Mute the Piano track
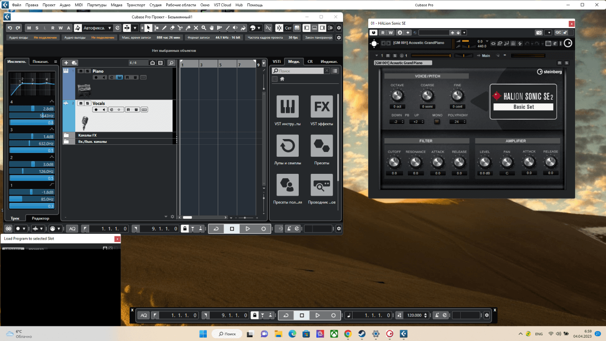Screen dimensions: 606x341 [x=81, y=71]
